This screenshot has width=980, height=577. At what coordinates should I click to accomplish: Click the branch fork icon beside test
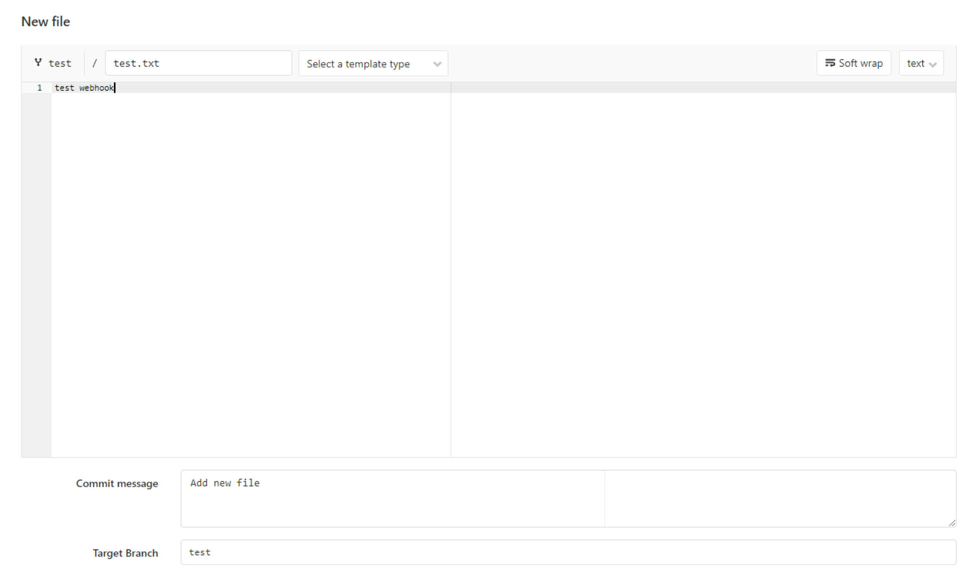[x=38, y=62]
